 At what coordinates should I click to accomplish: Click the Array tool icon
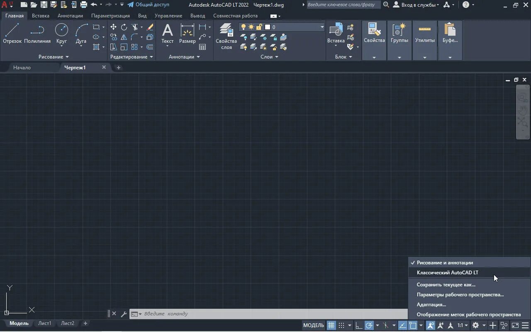click(134, 47)
